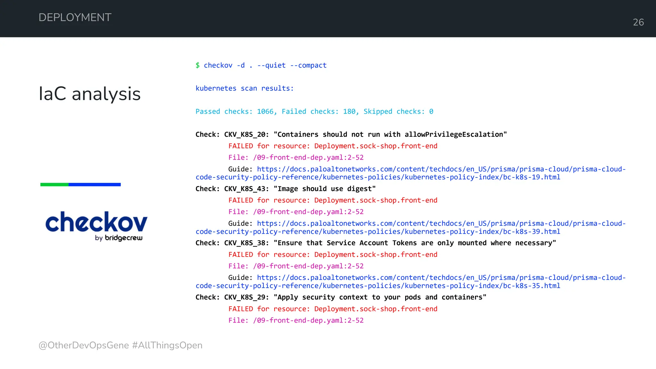This screenshot has width=656, height=369.
Task: Click the @OtherDevOpsGene #AllThingsOpen footer
Action: pos(120,345)
